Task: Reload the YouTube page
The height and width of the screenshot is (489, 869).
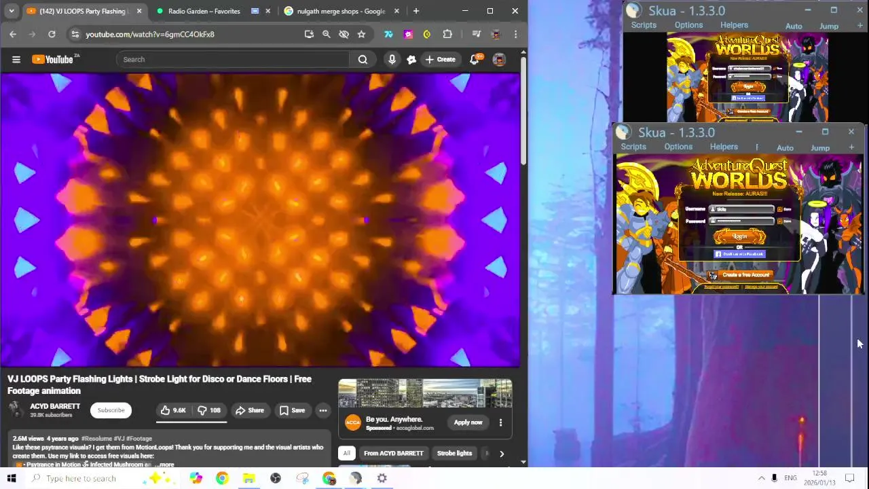Action: [x=52, y=34]
